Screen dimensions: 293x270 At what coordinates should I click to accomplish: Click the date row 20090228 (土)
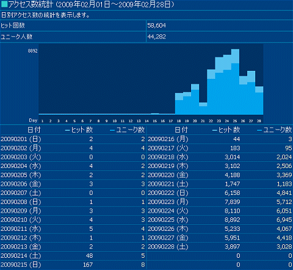[168, 247]
